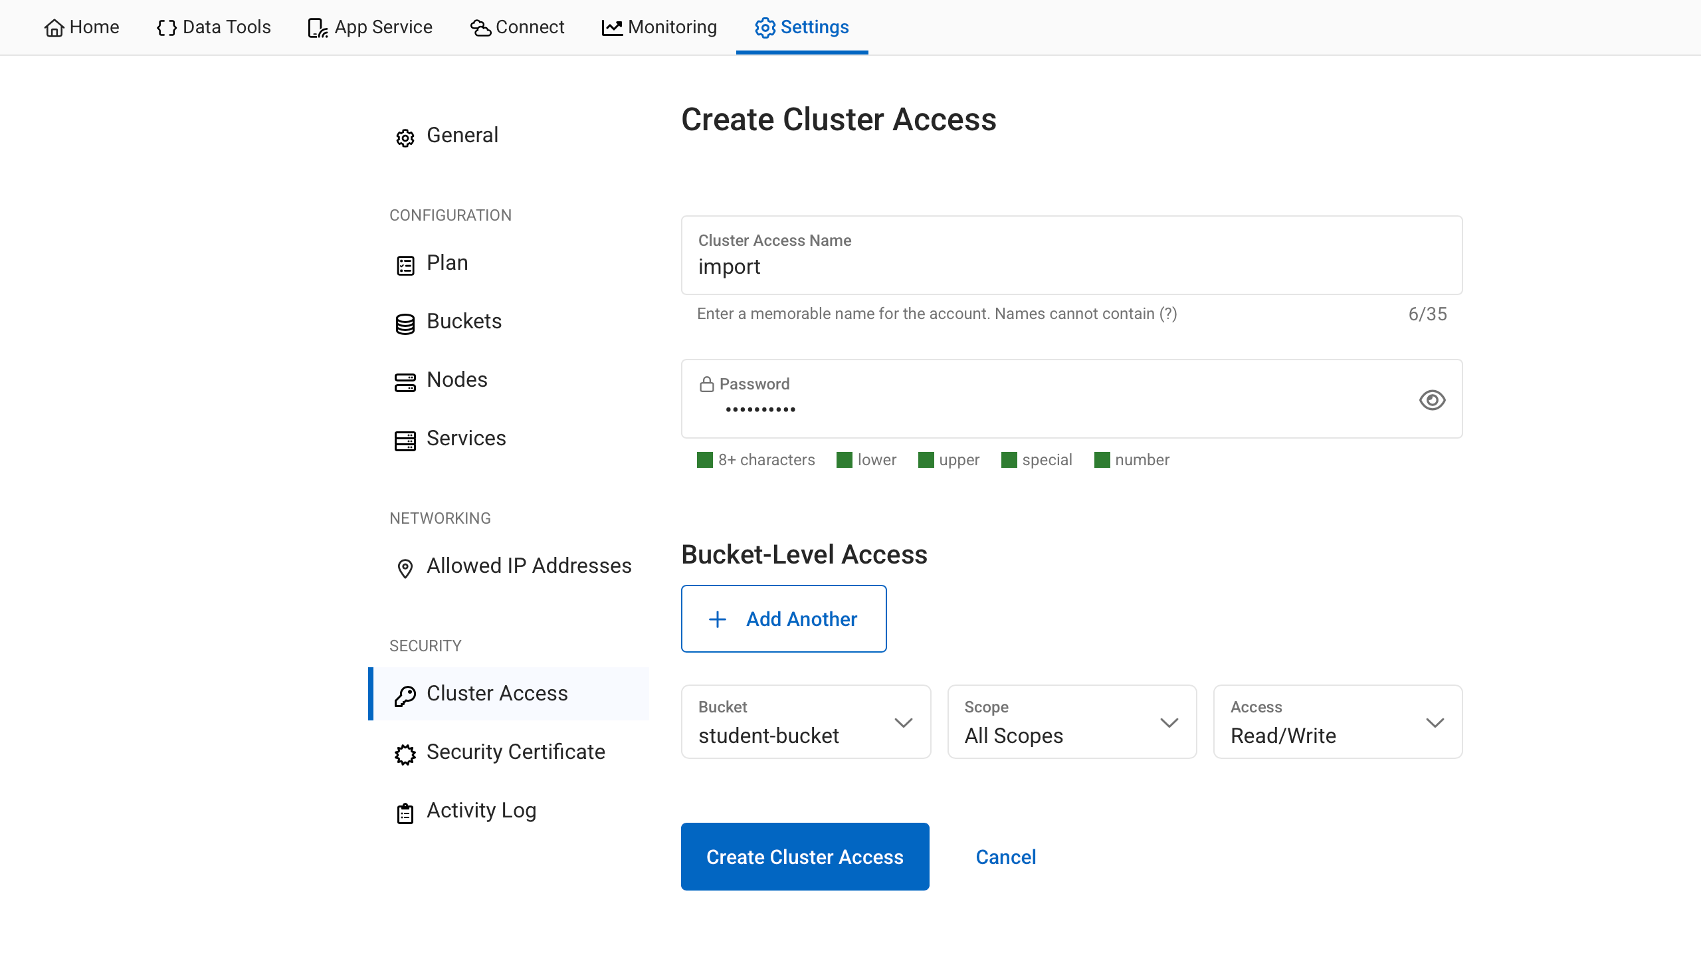Click the Security Certificate badge icon
1701x957 pixels.
(405, 754)
